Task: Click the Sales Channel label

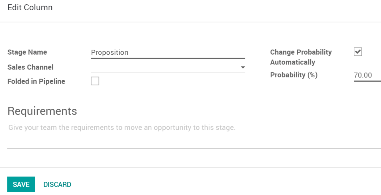Action: [30, 67]
